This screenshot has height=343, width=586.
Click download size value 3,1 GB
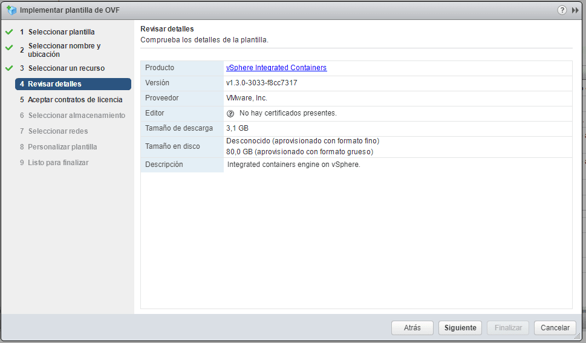pyautogui.click(x=237, y=128)
